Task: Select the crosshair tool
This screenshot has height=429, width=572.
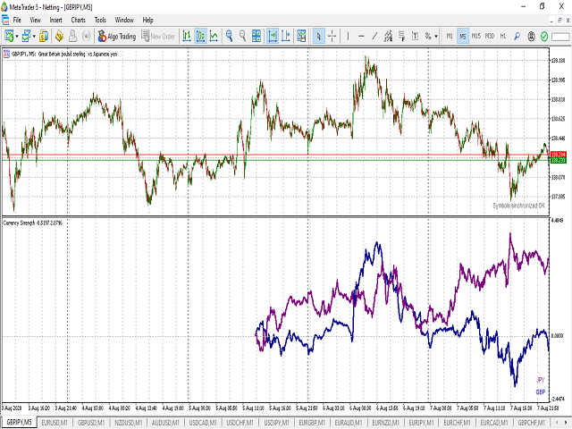Action: 332,37
